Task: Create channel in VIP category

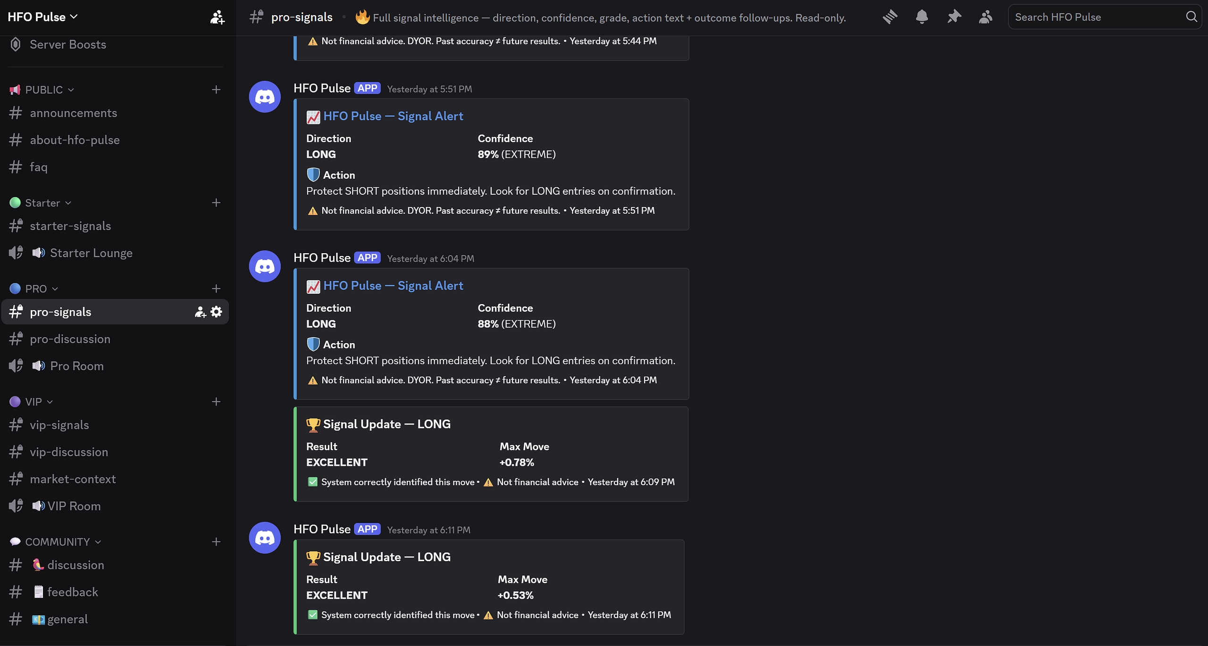Action: 216,402
